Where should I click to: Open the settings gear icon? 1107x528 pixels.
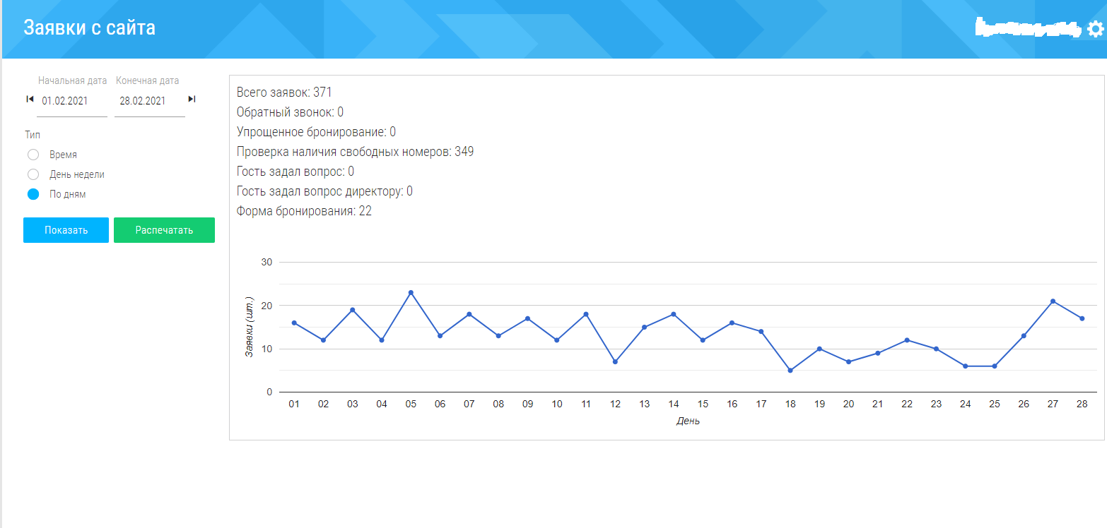(1095, 28)
